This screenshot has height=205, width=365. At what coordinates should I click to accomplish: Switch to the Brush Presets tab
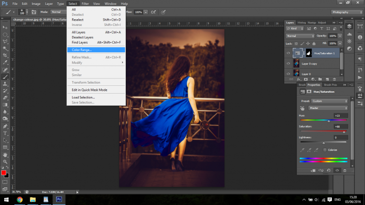tap(330, 85)
